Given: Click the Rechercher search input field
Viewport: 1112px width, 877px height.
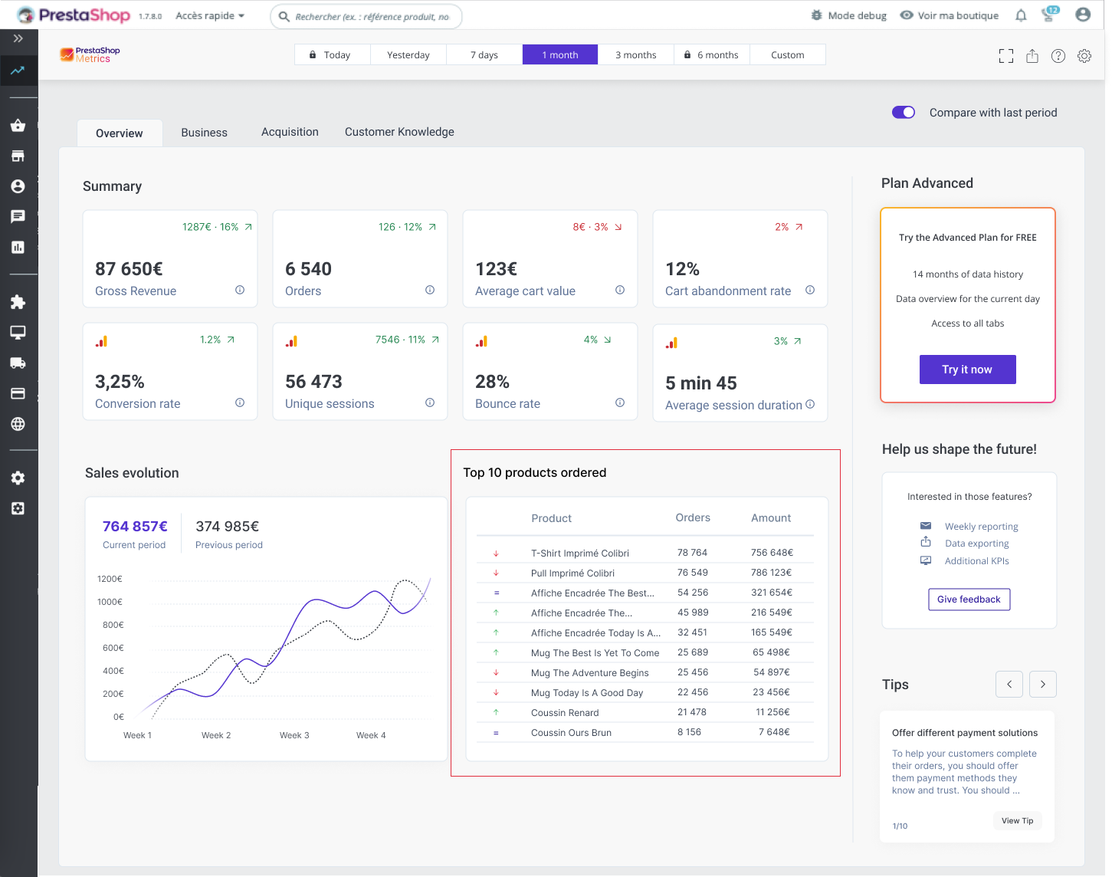Looking at the screenshot, I should 372,16.
